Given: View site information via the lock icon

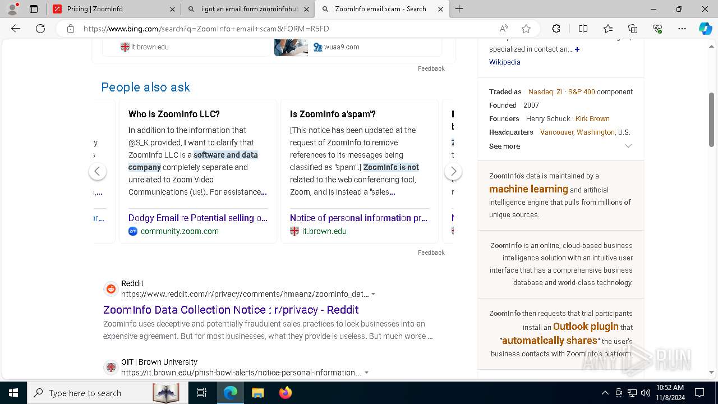Looking at the screenshot, I should (71, 29).
